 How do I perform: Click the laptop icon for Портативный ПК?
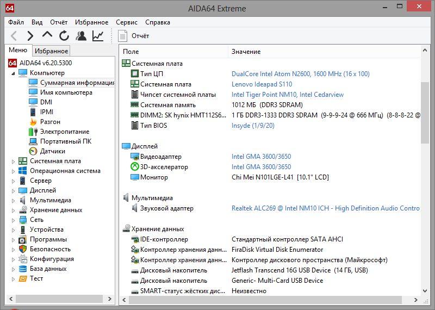click(x=33, y=141)
